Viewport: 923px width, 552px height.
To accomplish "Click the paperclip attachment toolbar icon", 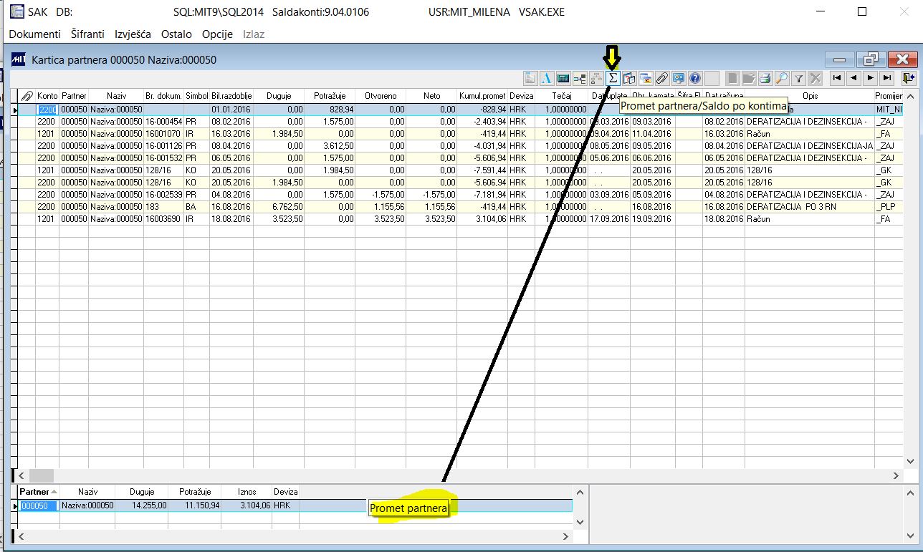I will click(x=662, y=78).
